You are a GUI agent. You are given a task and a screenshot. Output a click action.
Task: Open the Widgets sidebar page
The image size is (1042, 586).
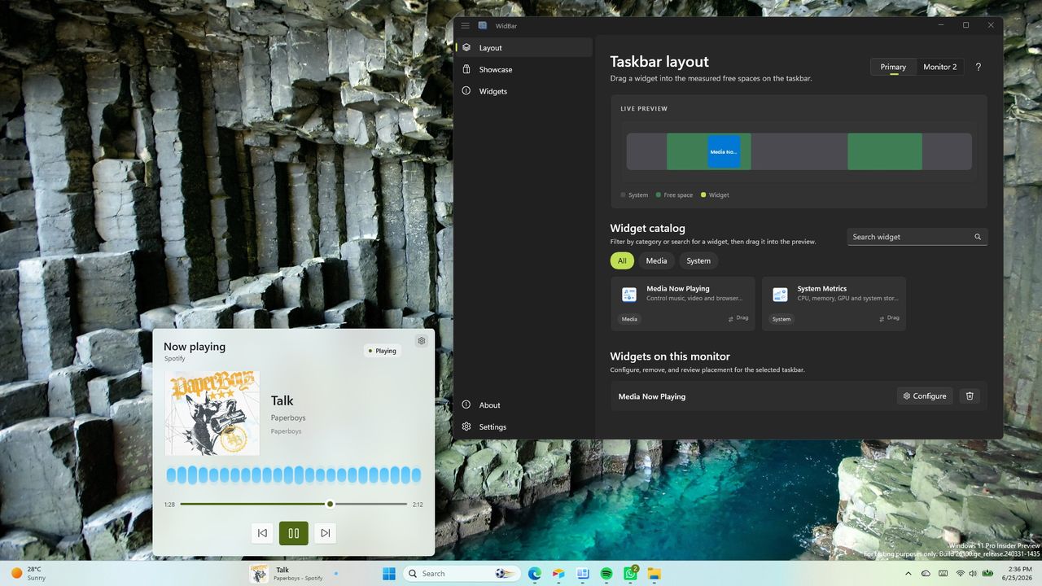(524, 91)
